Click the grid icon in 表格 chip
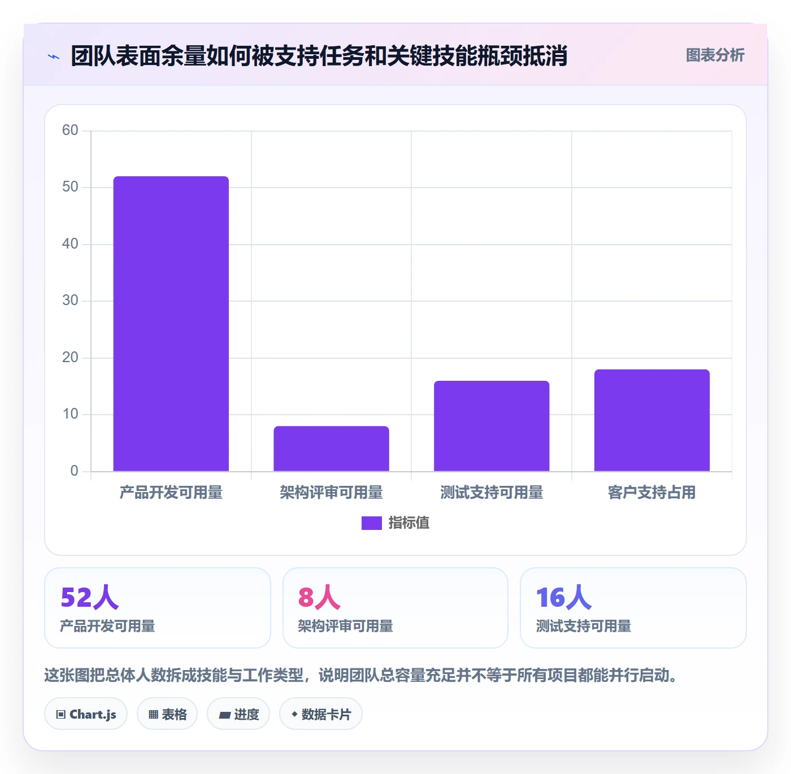The width and height of the screenshot is (791, 774). tap(154, 715)
